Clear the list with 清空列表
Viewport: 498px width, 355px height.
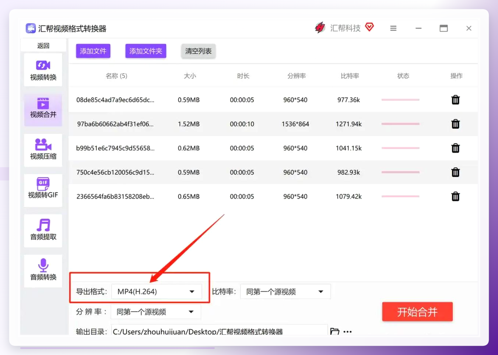click(x=198, y=51)
